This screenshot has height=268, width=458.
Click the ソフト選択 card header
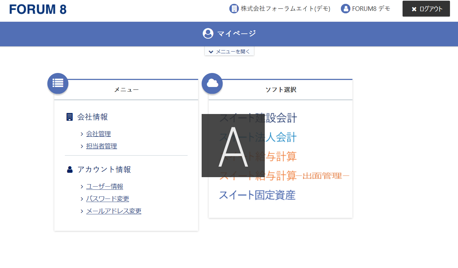281,90
